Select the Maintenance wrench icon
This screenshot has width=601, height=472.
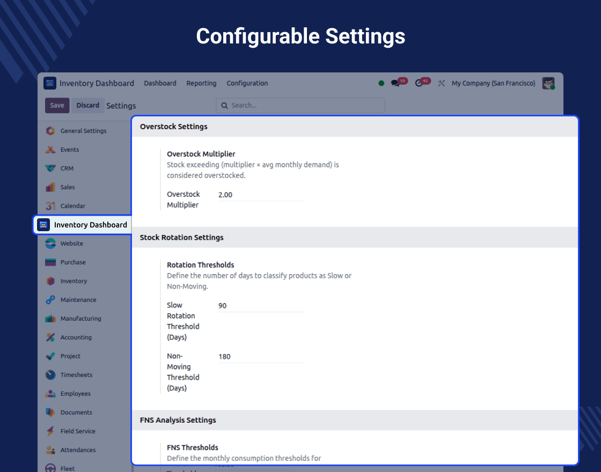point(50,300)
